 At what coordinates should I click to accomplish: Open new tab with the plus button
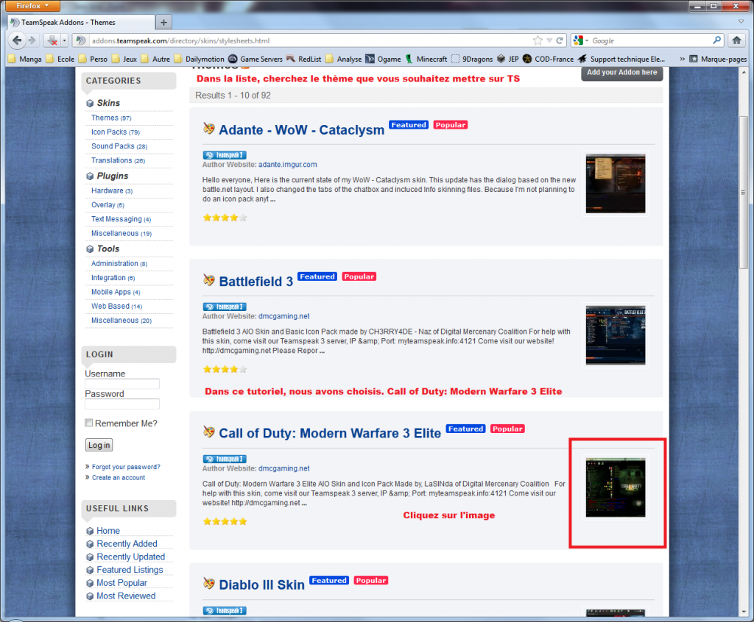163,23
